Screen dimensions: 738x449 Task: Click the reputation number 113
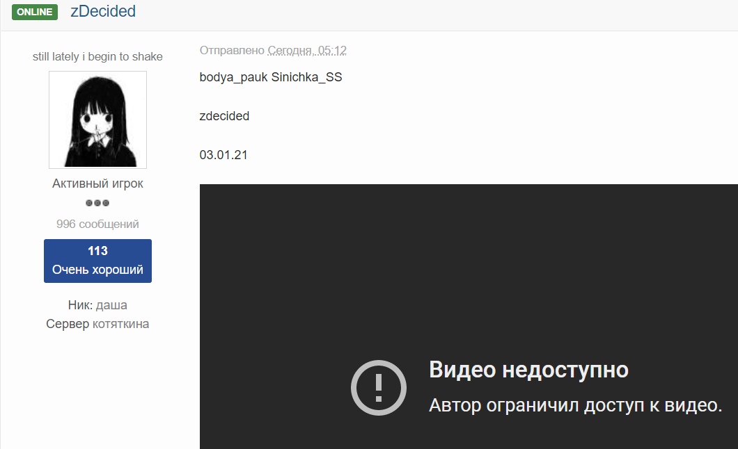coord(97,251)
